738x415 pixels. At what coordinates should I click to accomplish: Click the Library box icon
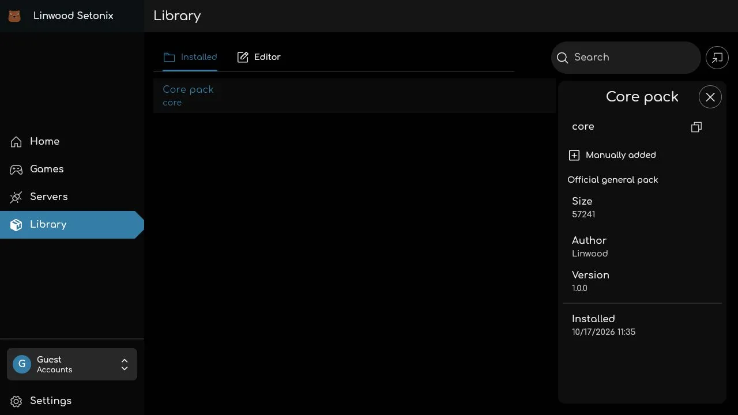(x=16, y=225)
